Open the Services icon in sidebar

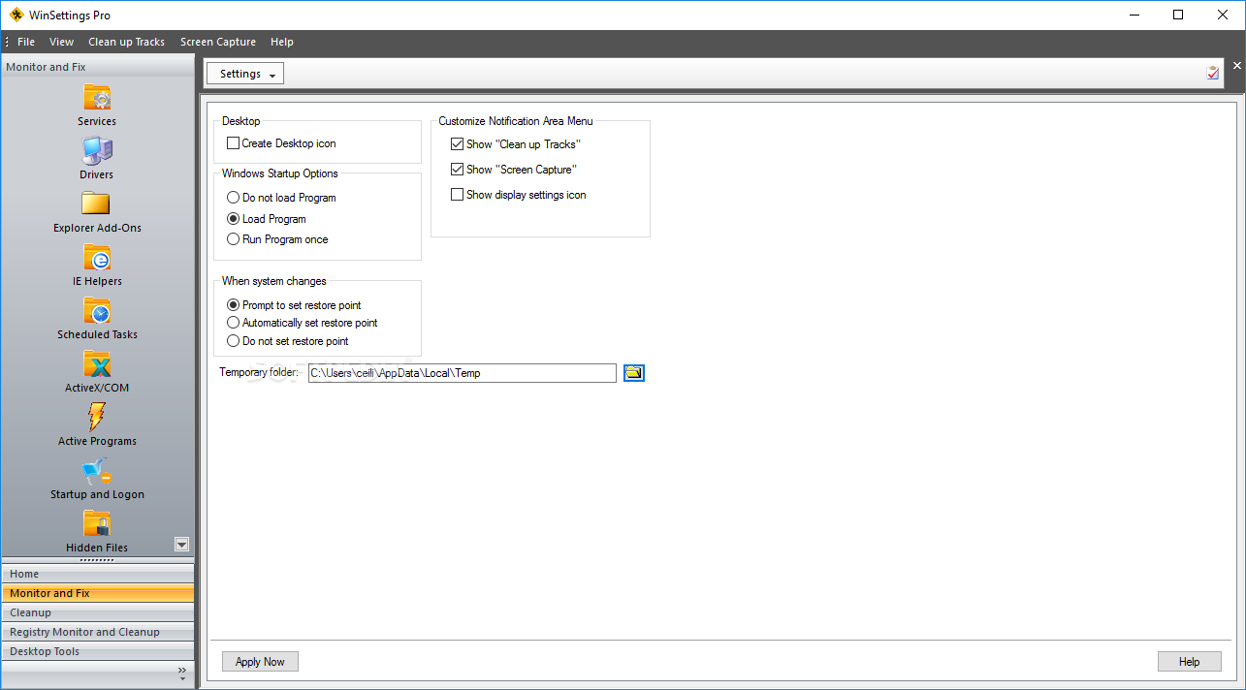[97, 98]
